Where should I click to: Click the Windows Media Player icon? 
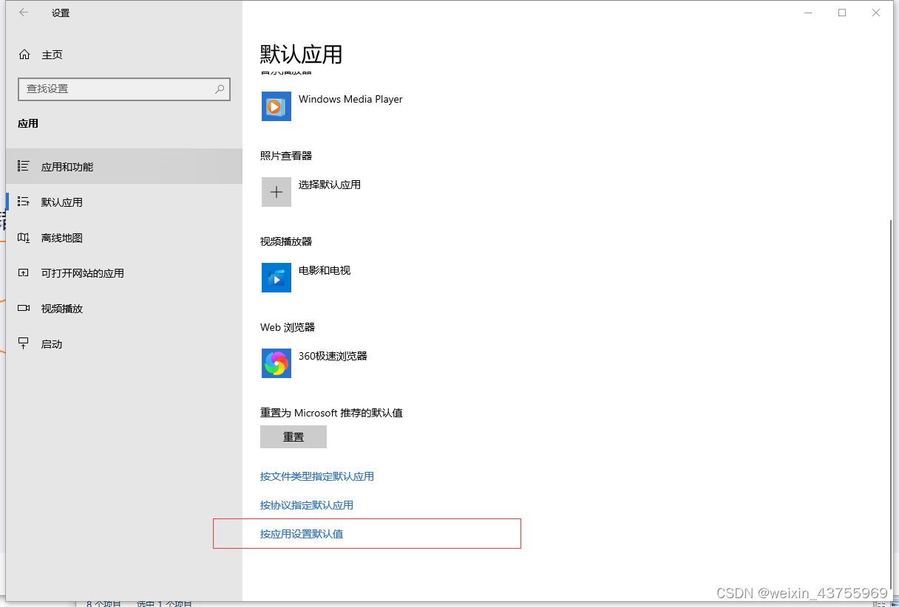coord(277,106)
